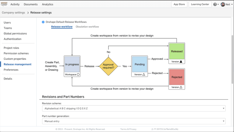Open Permission schemes settings

[x=16, y=54]
